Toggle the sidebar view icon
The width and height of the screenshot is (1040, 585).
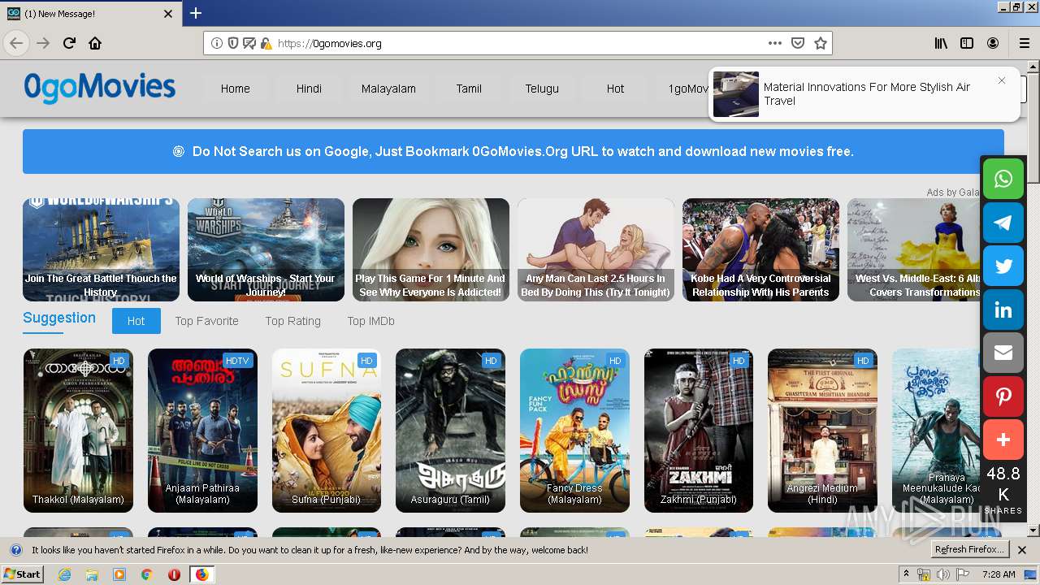pyautogui.click(x=967, y=43)
